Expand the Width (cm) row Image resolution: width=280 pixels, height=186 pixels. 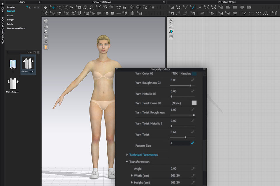click(132, 176)
